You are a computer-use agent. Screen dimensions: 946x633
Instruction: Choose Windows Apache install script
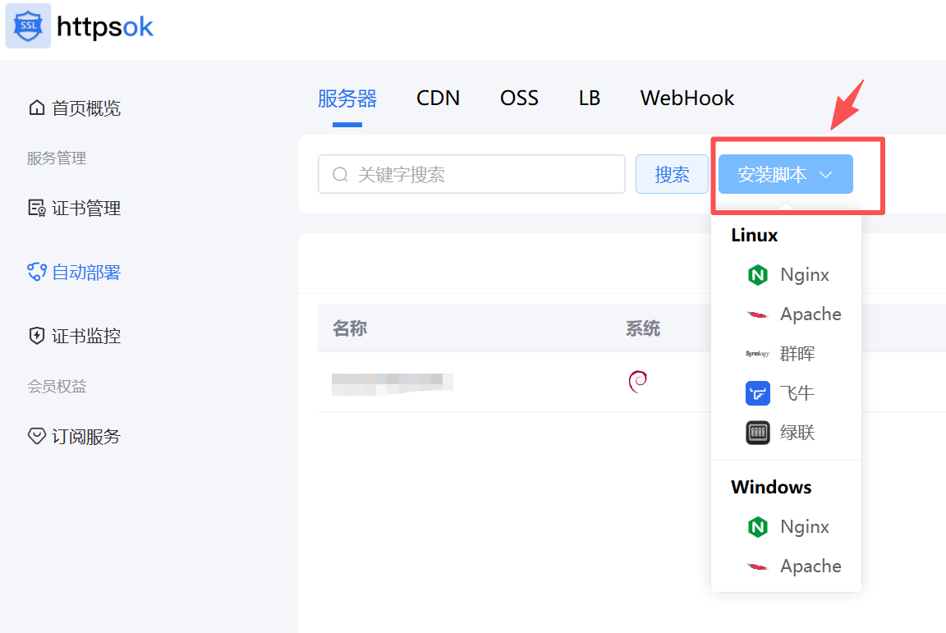click(809, 566)
